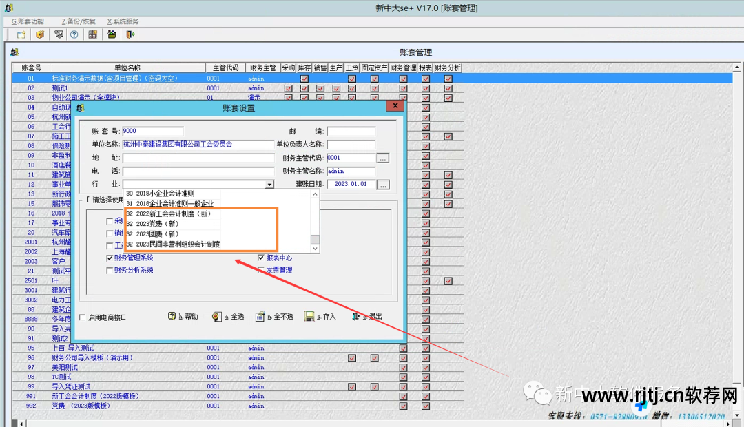Click the 账套号 column header
Viewport: 744px width, 427px height.
(31, 68)
